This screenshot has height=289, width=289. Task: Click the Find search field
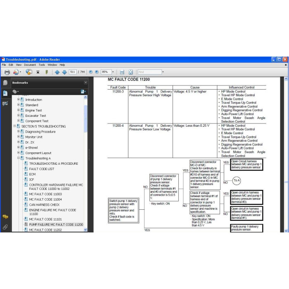[149, 72]
